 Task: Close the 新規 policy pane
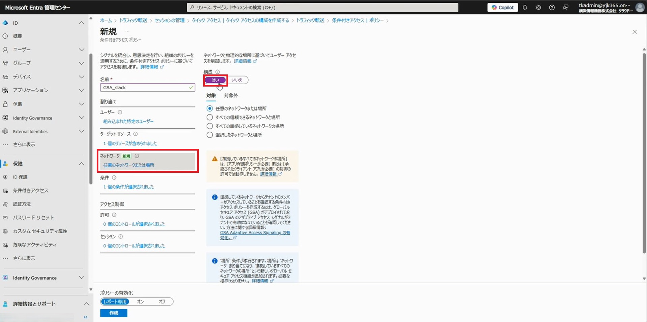[x=635, y=32]
